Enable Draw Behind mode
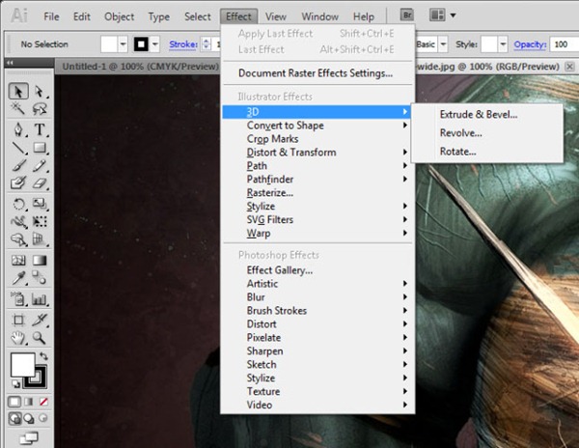 (29, 418)
